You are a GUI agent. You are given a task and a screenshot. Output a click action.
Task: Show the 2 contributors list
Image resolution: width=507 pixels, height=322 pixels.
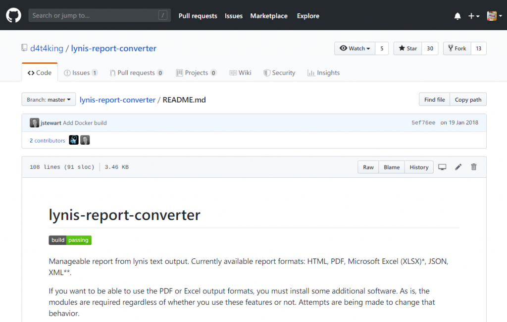(47, 140)
